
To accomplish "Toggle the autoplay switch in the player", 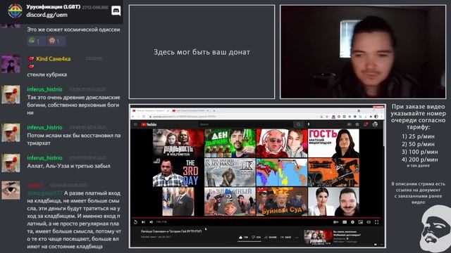I will 335,222.
